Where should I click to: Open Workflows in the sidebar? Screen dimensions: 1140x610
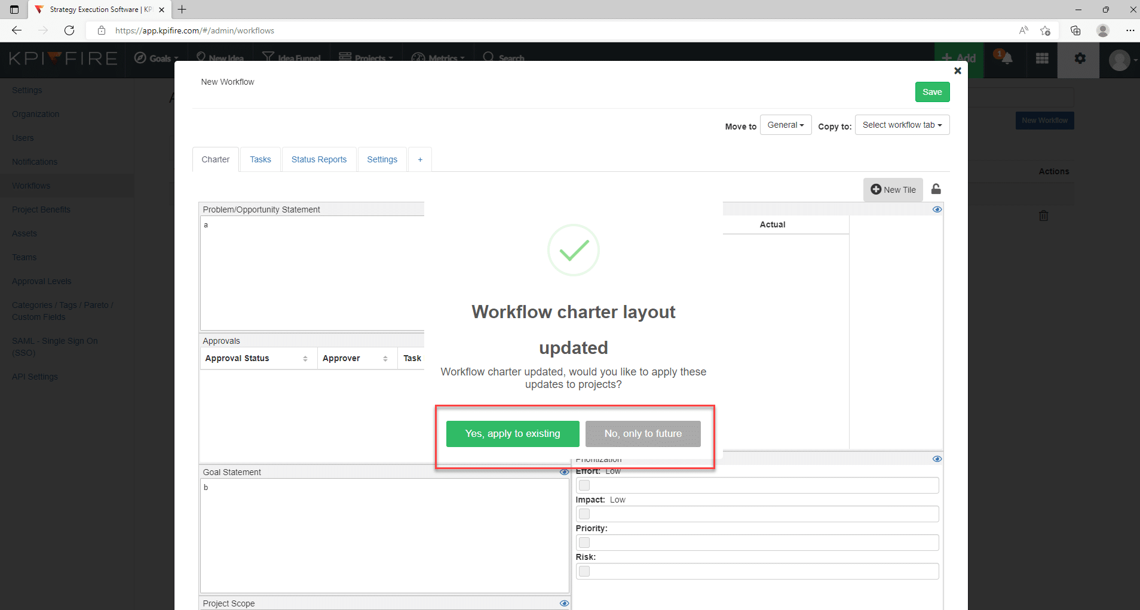pyautogui.click(x=31, y=186)
